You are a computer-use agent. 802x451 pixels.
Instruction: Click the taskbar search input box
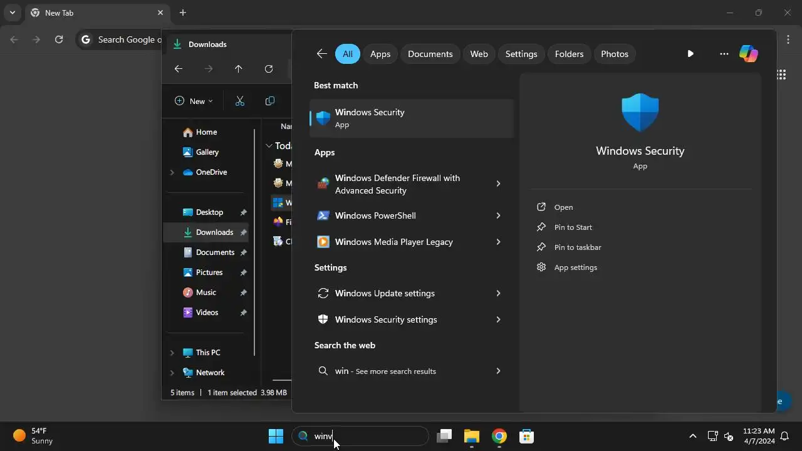click(360, 436)
